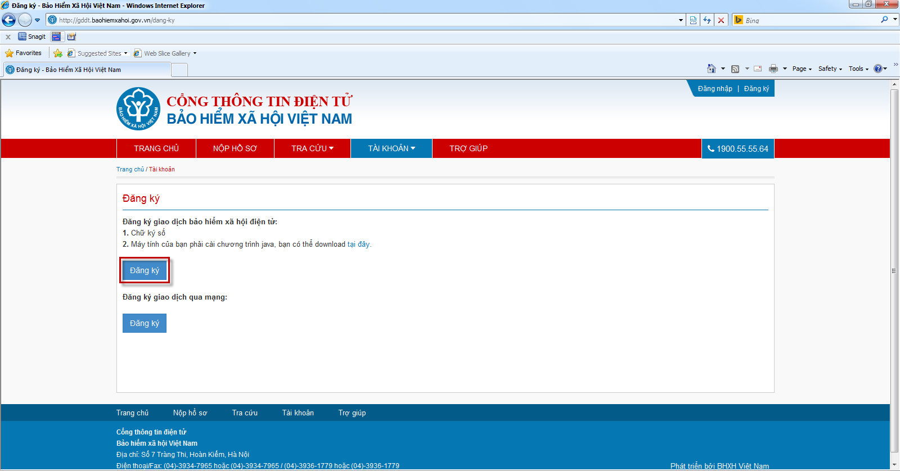Click the 'Đăng ký' page heading text

tap(141, 198)
